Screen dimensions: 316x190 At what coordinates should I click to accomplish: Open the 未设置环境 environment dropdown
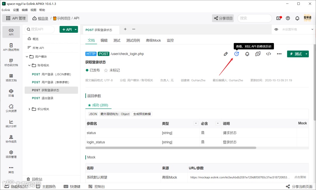coord(298,30)
